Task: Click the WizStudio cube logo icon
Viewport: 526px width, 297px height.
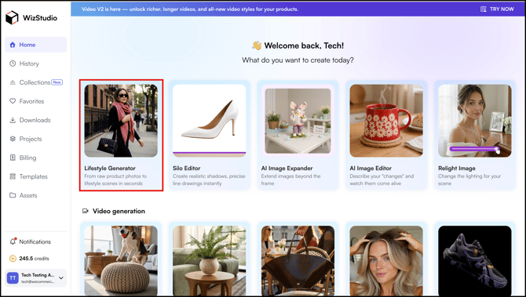Action: tap(12, 18)
